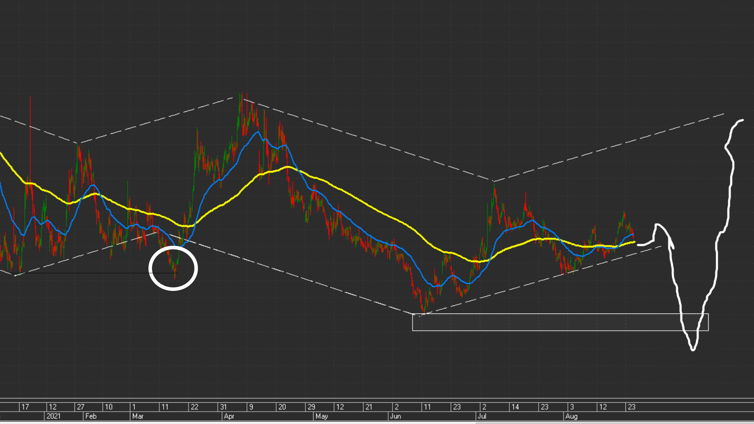The image size is (754, 424).
Task: Click date 31 on the time axis
Action: click(x=223, y=407)
